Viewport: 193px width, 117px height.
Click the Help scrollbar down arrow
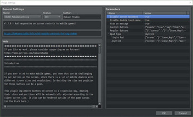[99, 104]
